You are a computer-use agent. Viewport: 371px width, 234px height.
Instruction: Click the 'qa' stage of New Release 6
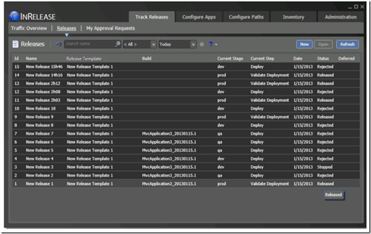[x=220, y=142]
